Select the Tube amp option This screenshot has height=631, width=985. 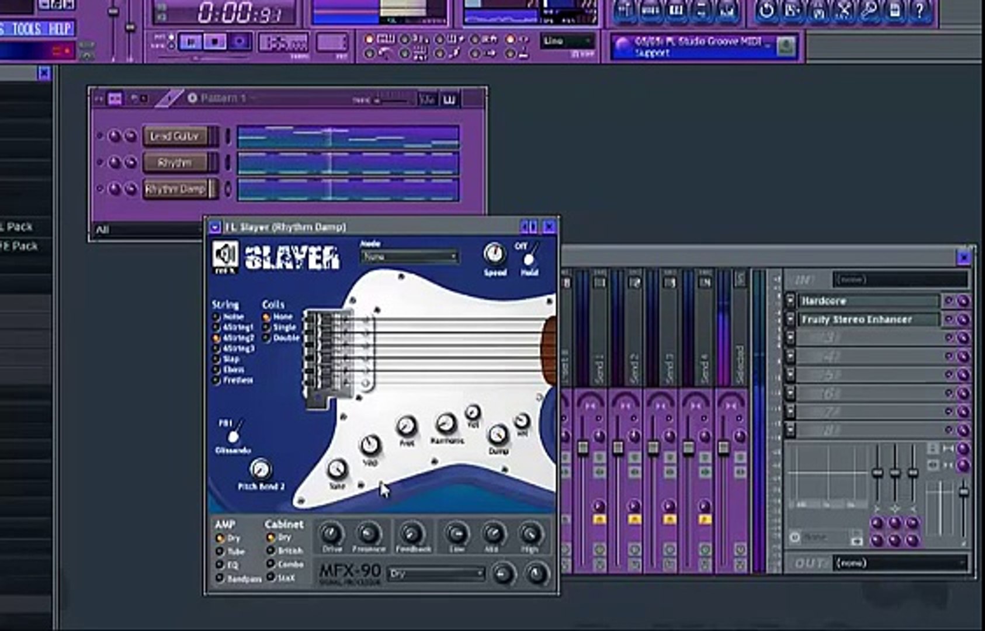coord(230,551)
